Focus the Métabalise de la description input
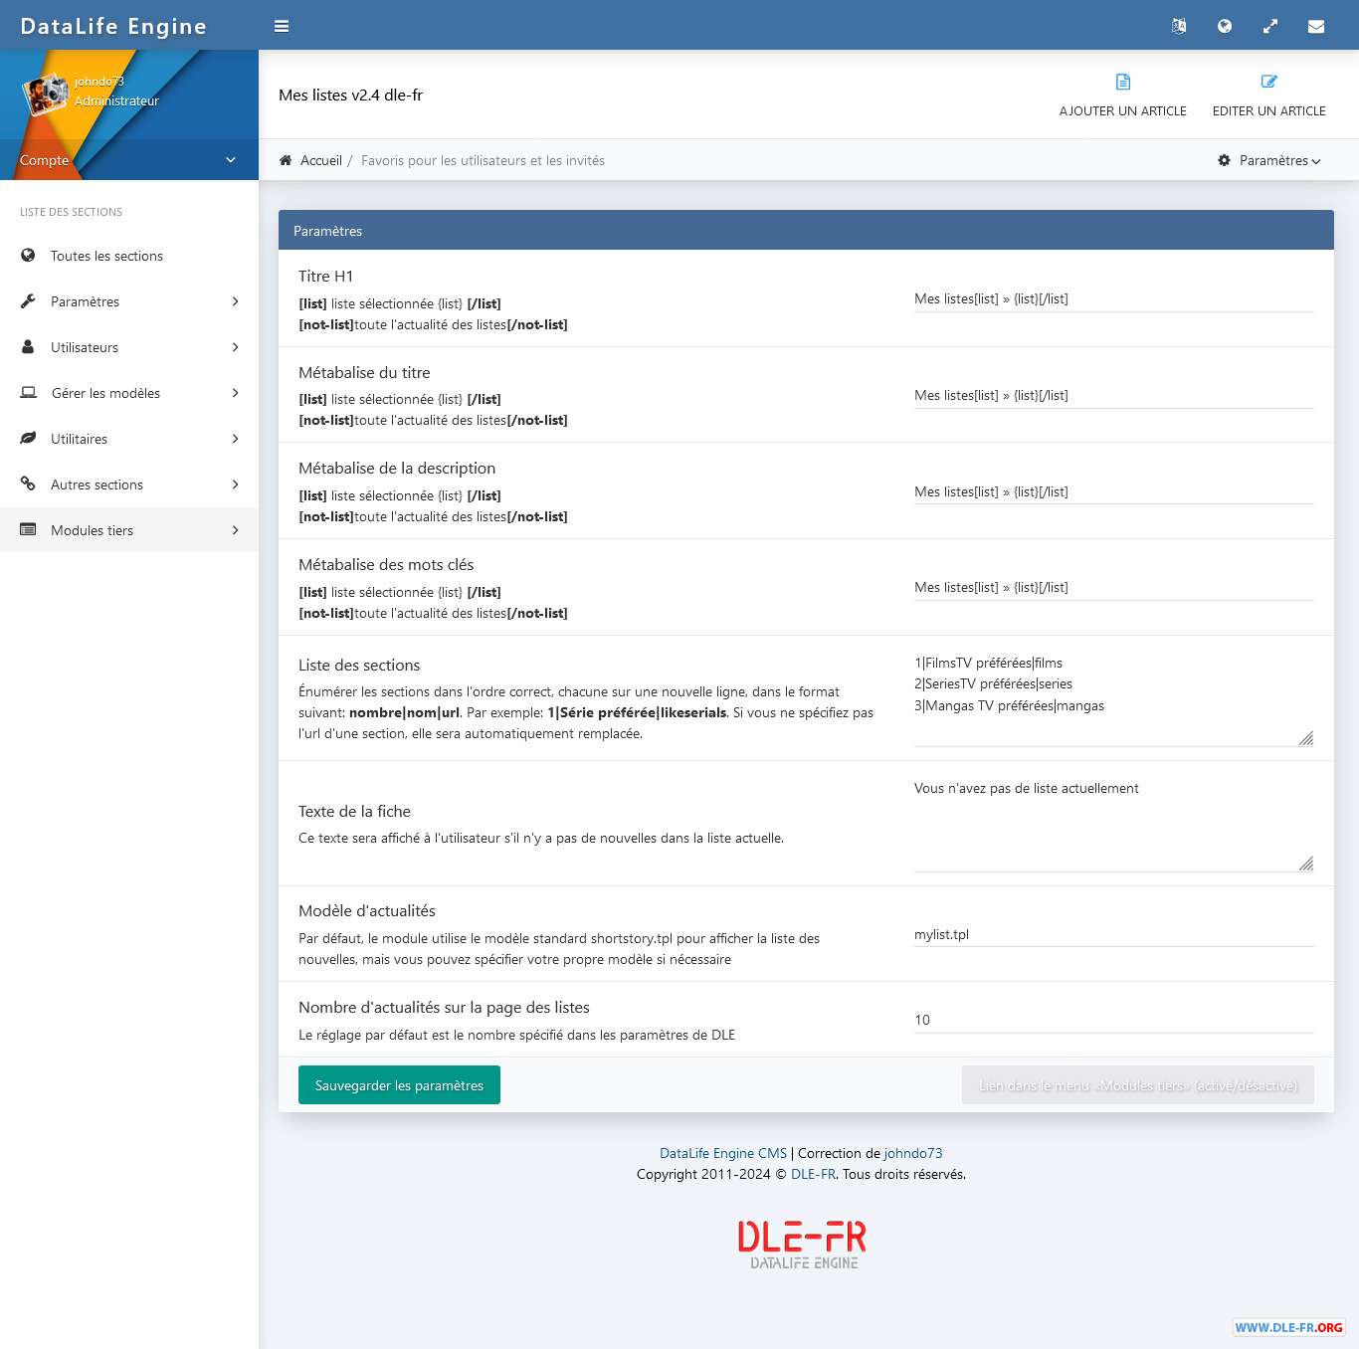The image size is (1359, 1349). tap(1114, 491)
